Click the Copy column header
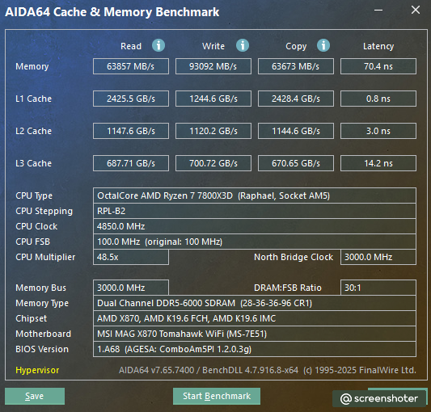The height and width of the screenshot is (412, 431). tap(296, 46)
